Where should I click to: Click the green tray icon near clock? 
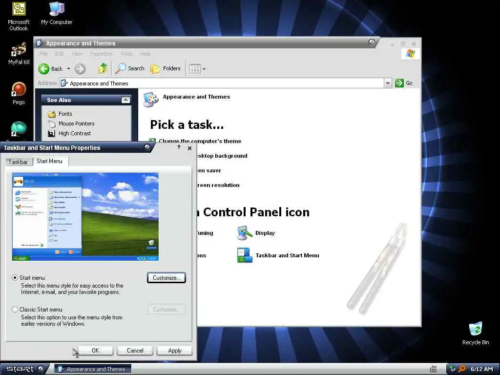[x=453, y=369]
